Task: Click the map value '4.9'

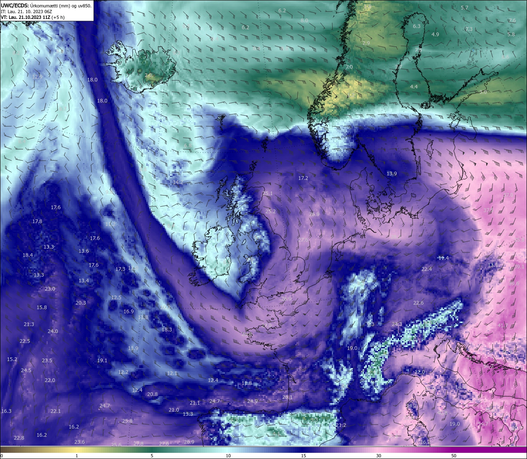Action: (435, 35)
